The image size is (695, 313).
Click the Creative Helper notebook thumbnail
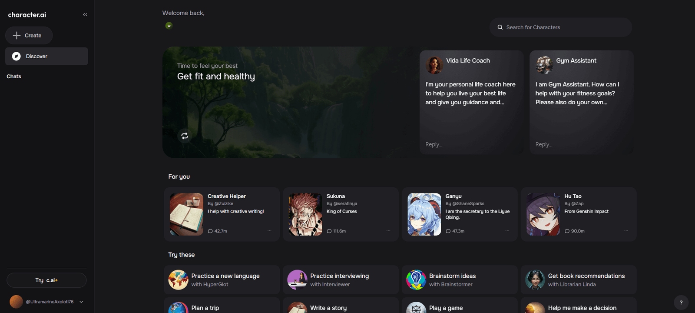(186, 214)
